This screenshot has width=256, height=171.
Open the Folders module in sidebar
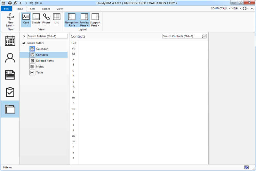(x=10, y=109)
